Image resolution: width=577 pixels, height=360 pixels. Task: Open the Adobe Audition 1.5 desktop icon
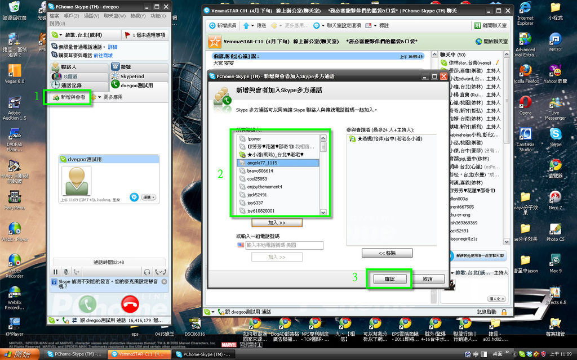click(15, 108)
